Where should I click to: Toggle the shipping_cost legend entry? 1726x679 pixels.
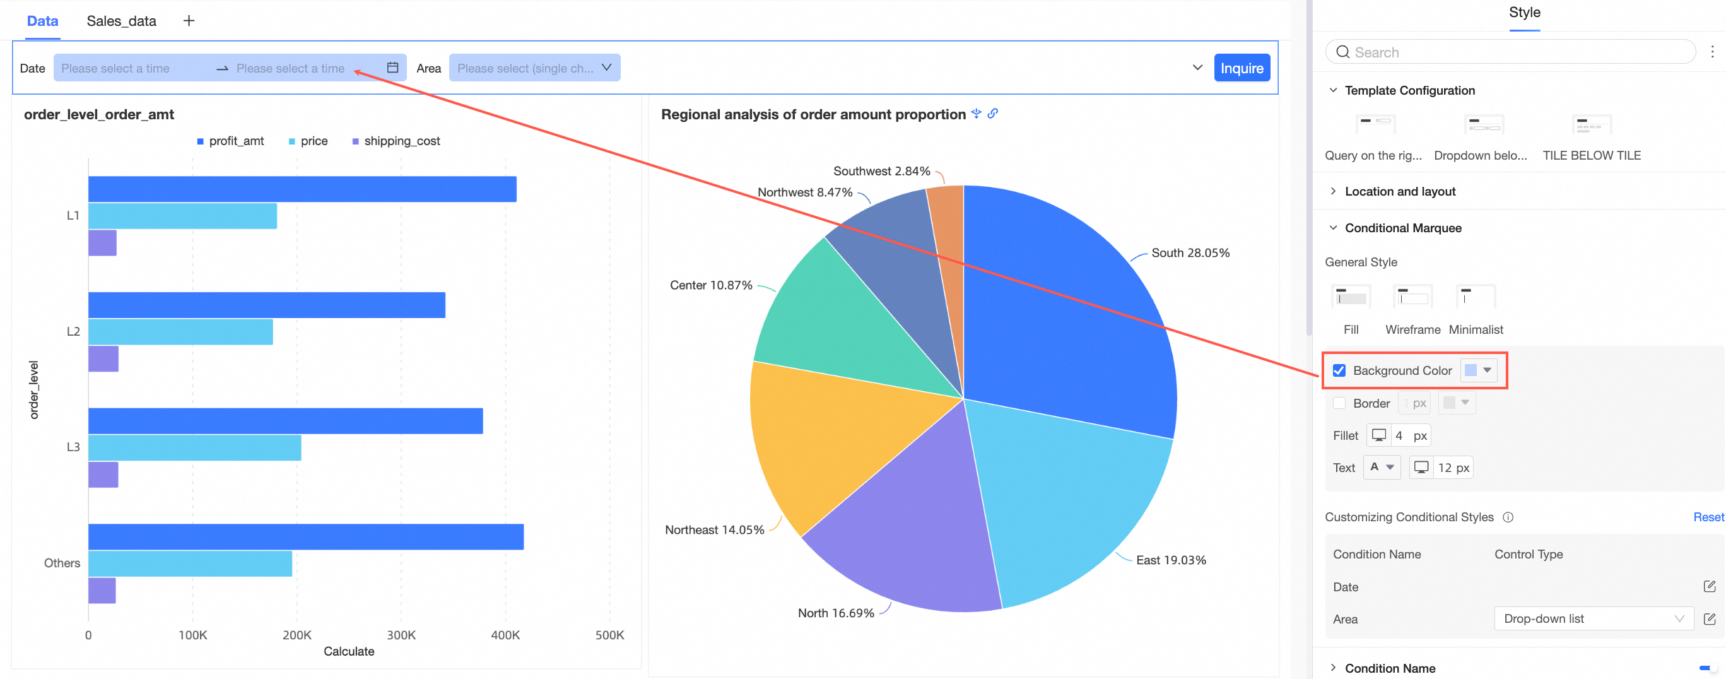pos(396,141)
